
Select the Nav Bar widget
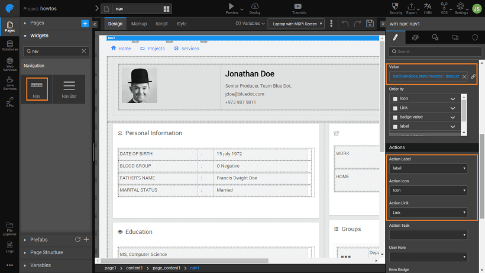(69, 88)
